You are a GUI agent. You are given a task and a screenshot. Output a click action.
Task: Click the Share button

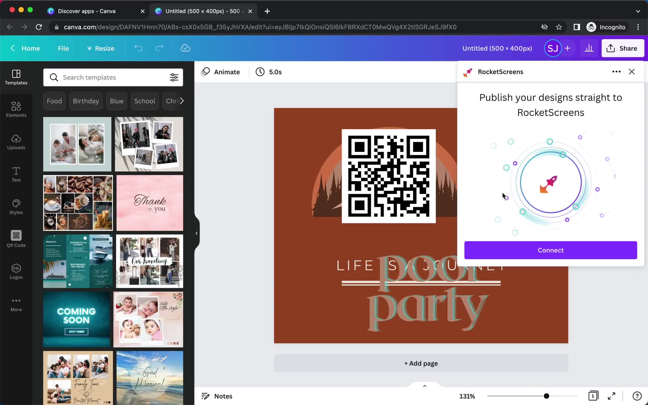coord(623,48)
